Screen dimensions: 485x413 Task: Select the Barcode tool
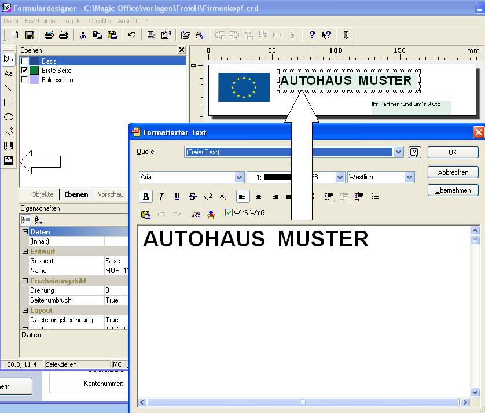(x=8, y=146)
